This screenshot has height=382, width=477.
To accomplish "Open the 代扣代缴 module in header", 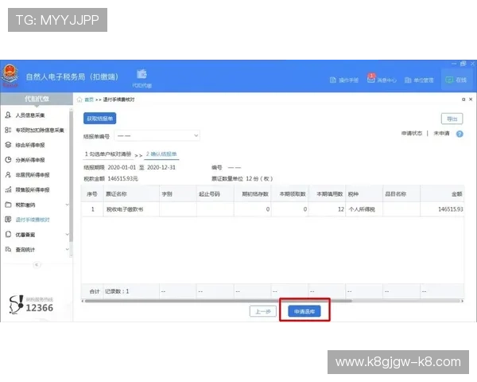I will pos(142,78).
